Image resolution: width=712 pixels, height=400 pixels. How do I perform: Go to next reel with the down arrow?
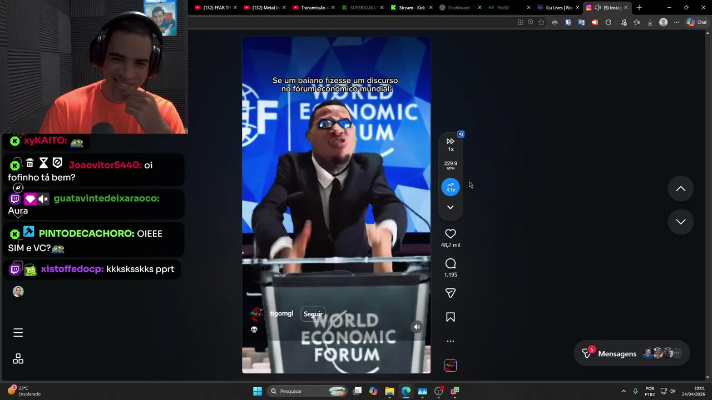tap(680, 222)
